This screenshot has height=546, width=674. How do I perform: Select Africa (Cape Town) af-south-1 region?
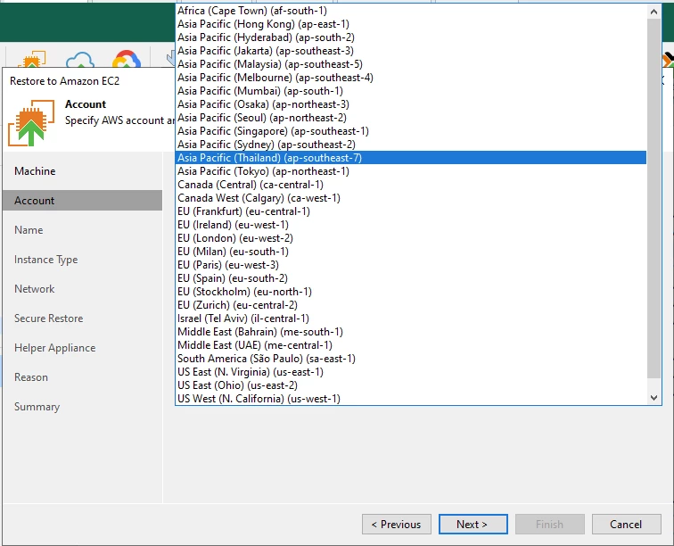point(411,11)
